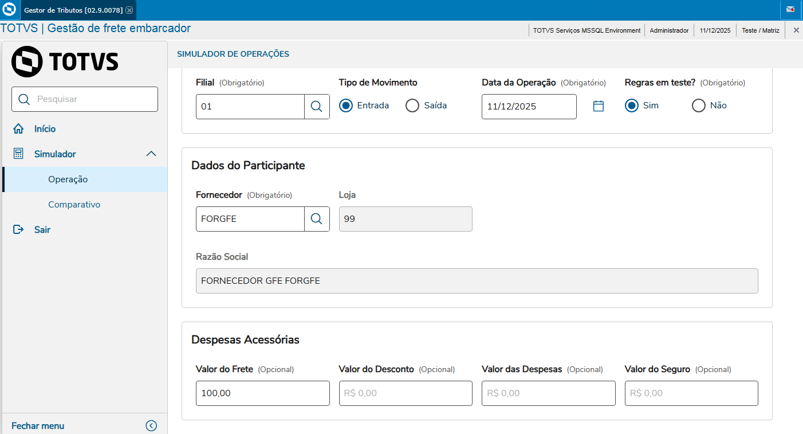Click the Valor das Despesas field

coord(549,393)
